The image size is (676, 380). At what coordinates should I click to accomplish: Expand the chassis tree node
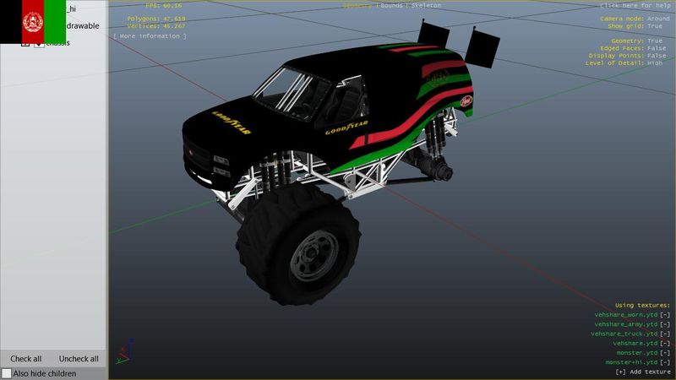[25, 44]
